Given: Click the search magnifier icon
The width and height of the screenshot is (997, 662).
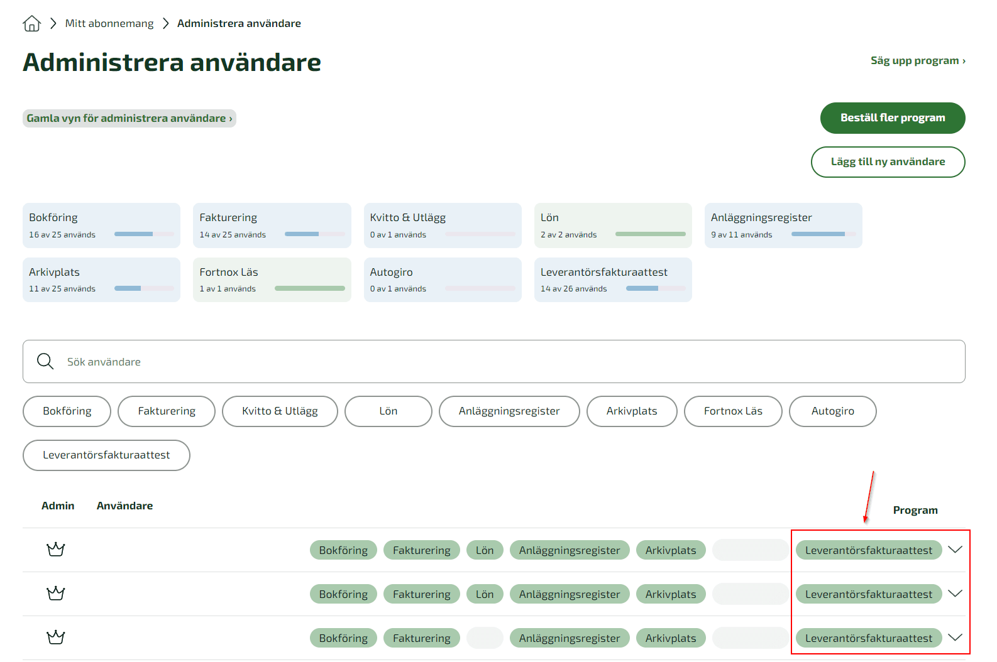Looking at the screenshot, I should point(45,361).
